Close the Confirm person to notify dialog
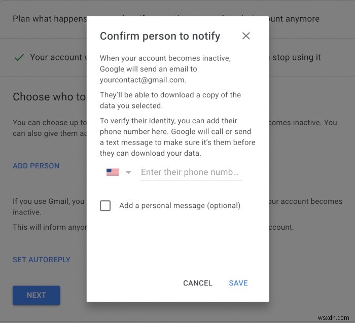The width and height of the screenshot is (355, 323). (x=246, y=36)
